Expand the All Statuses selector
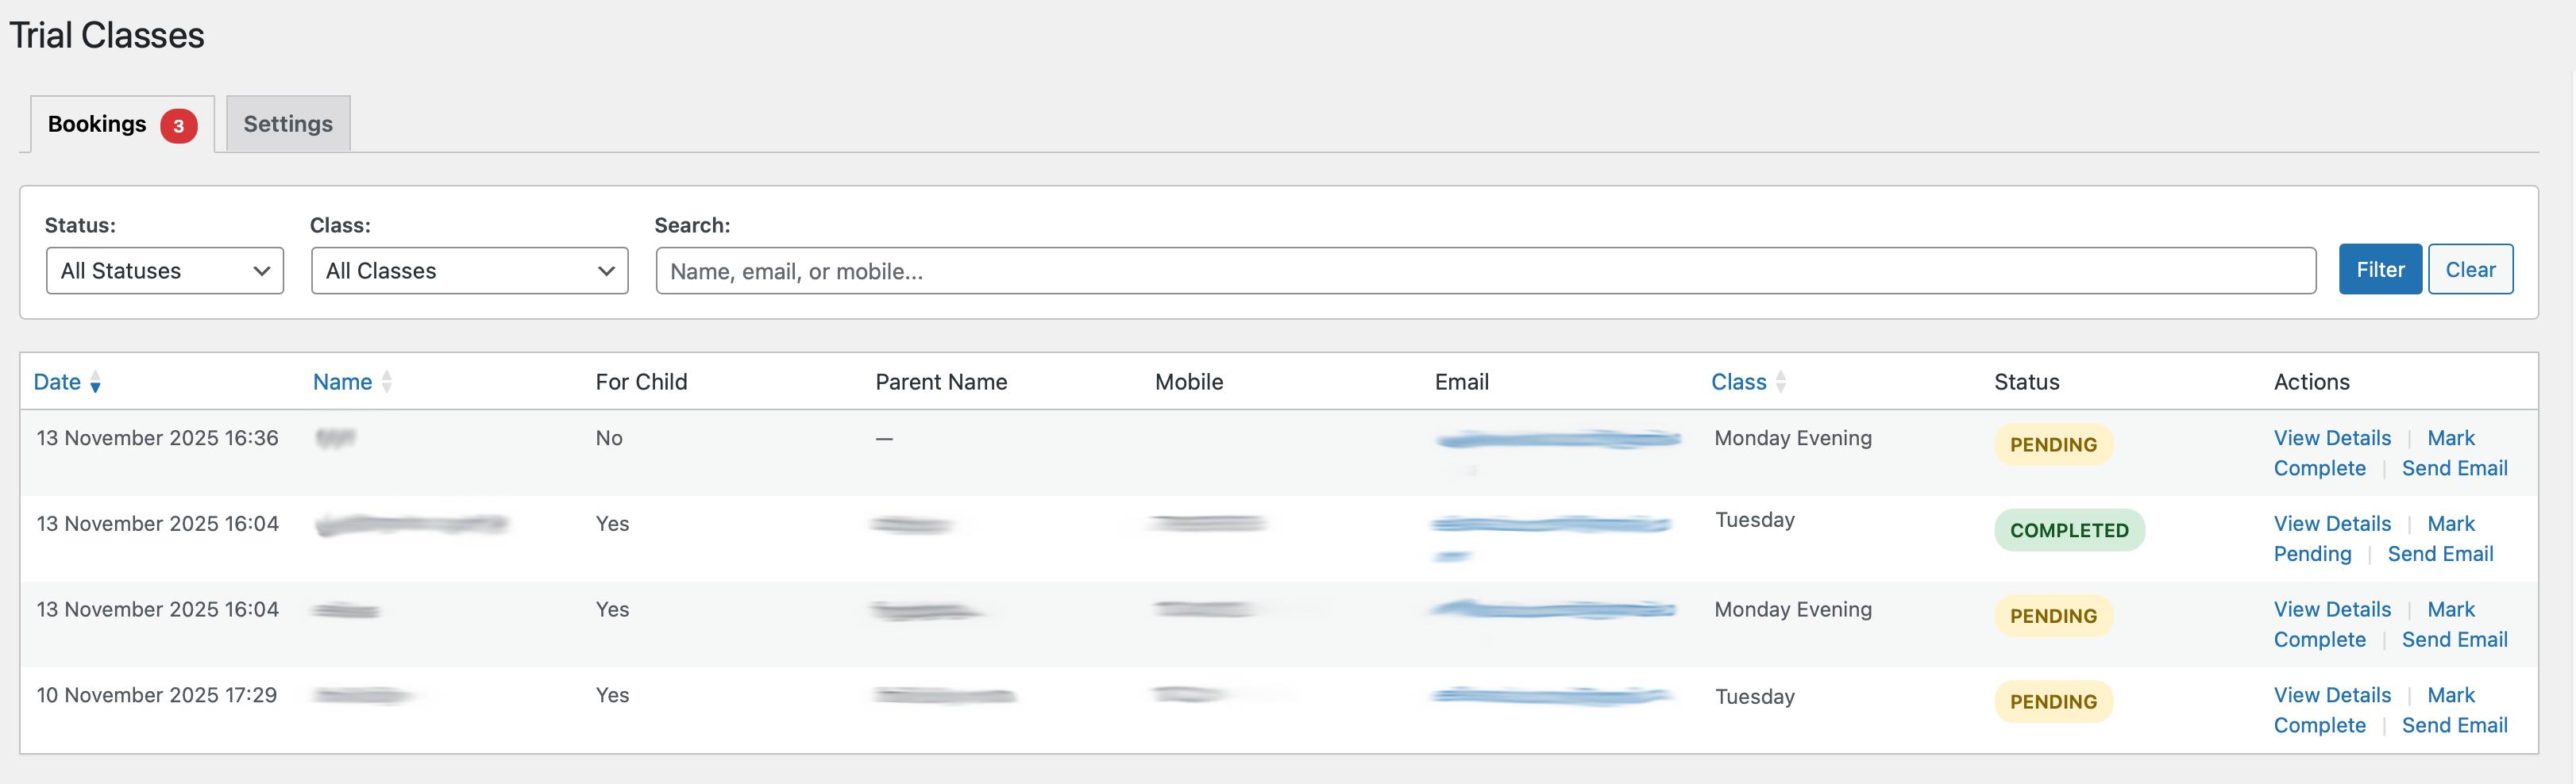 (164, 270)
